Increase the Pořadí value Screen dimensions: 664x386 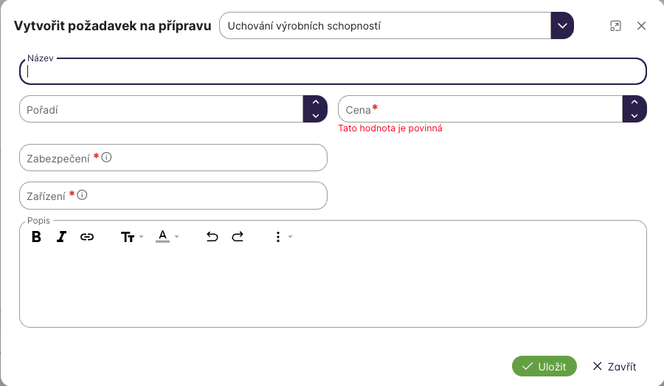315,103
